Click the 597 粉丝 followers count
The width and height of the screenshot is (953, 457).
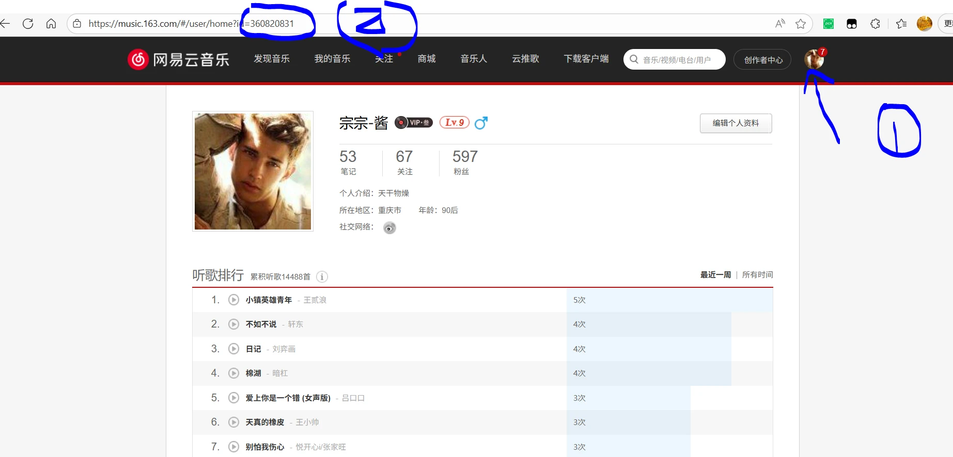pyautogui.click(x=464, y=162)
